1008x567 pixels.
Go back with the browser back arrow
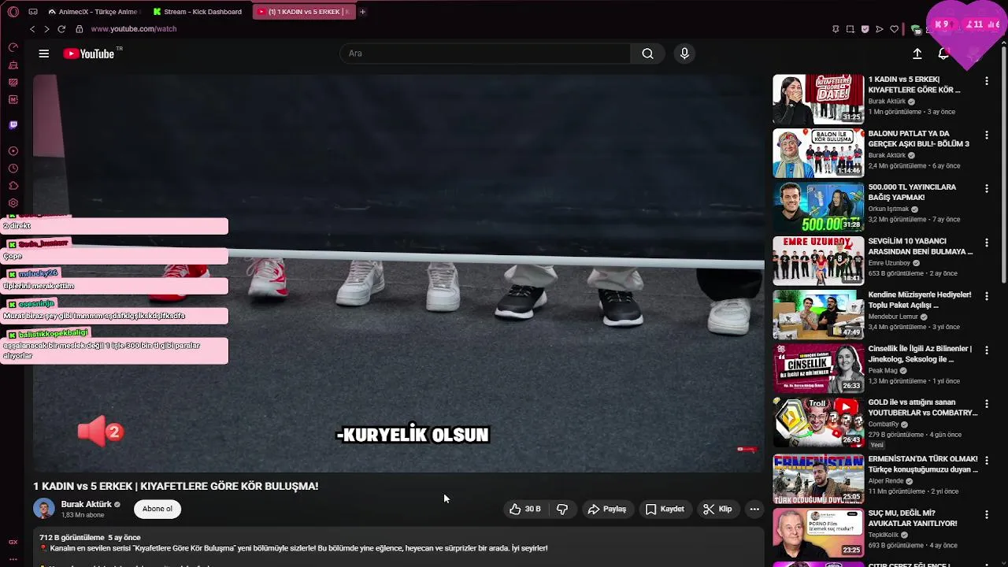point(32,29)
